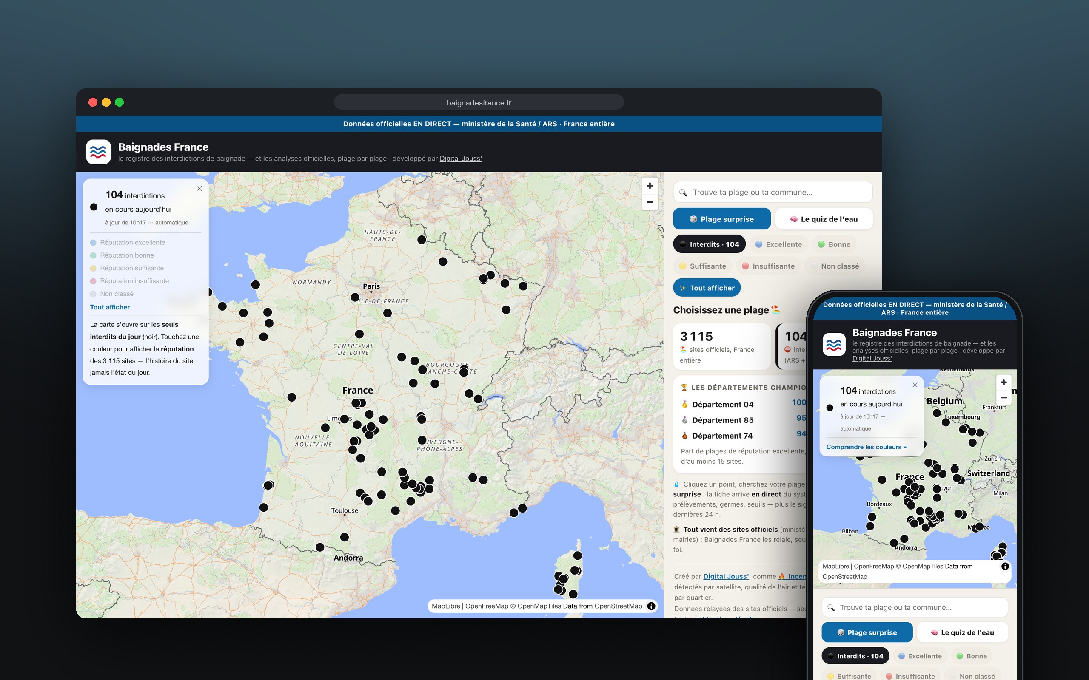Open Le quiz de l'eau on desktop
Screen dimensions: 1089x680
click(x=824, y=219)
